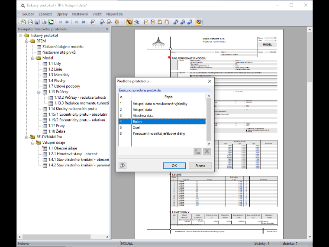Close the Navigátor tiskového protokolu panel
The width and height of the screenshot is (329, 247).
107,29
